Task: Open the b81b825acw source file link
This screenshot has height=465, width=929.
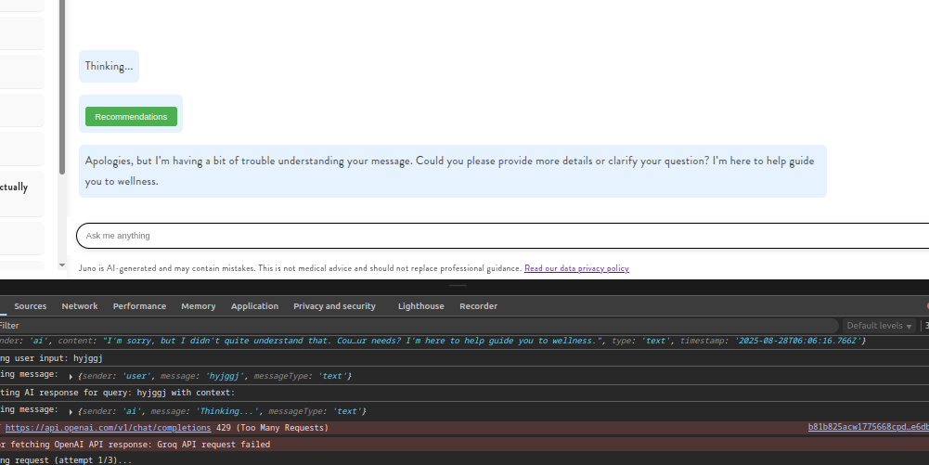Action: coord(868,428)
